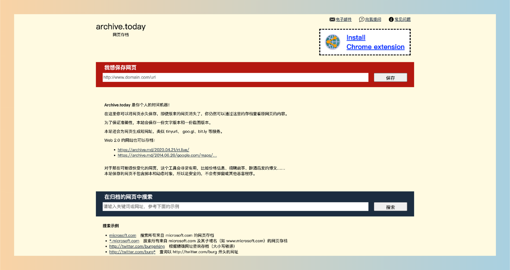This screenshot has width=510, height=270.
Task: Click the *.microsoft.com subdomain example link
Action: click(x=124, y=241)
